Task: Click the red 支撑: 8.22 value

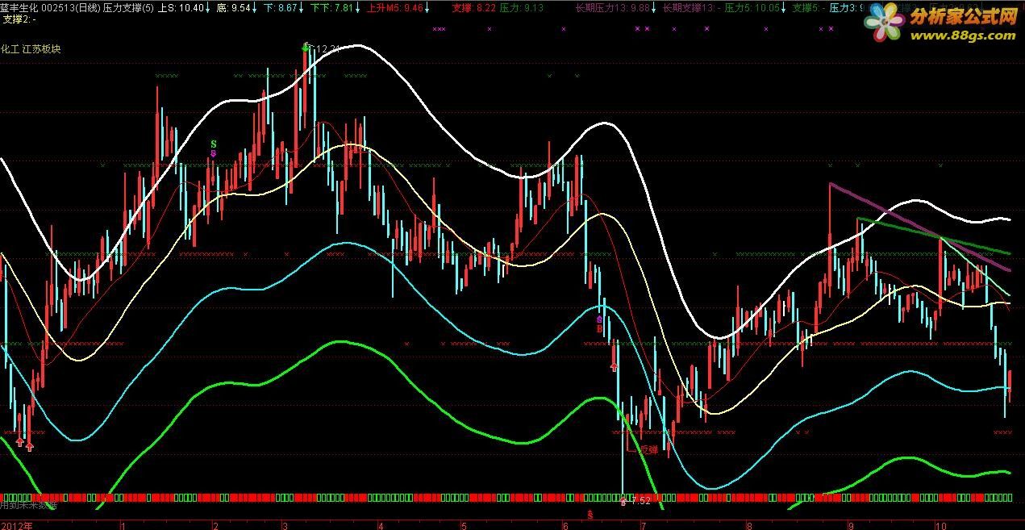Action: (474, 7)
